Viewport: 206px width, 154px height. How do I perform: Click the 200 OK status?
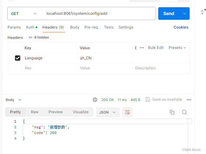108,100
